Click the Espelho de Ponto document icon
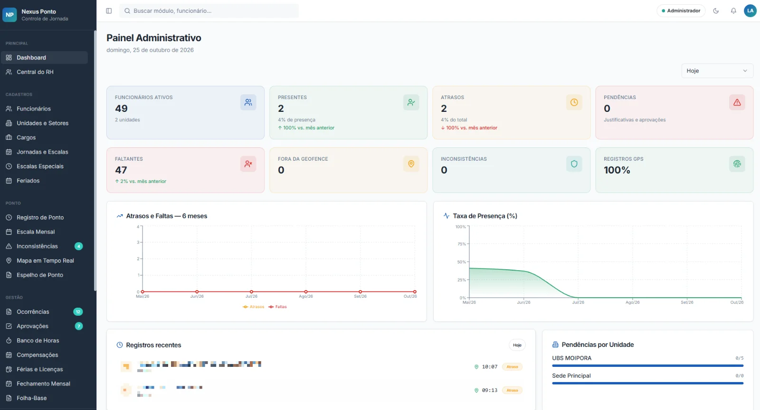 pyautogui.click(x=9, y=275)
